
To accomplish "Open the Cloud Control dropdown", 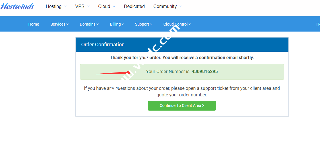I will [x=177, y=24].
